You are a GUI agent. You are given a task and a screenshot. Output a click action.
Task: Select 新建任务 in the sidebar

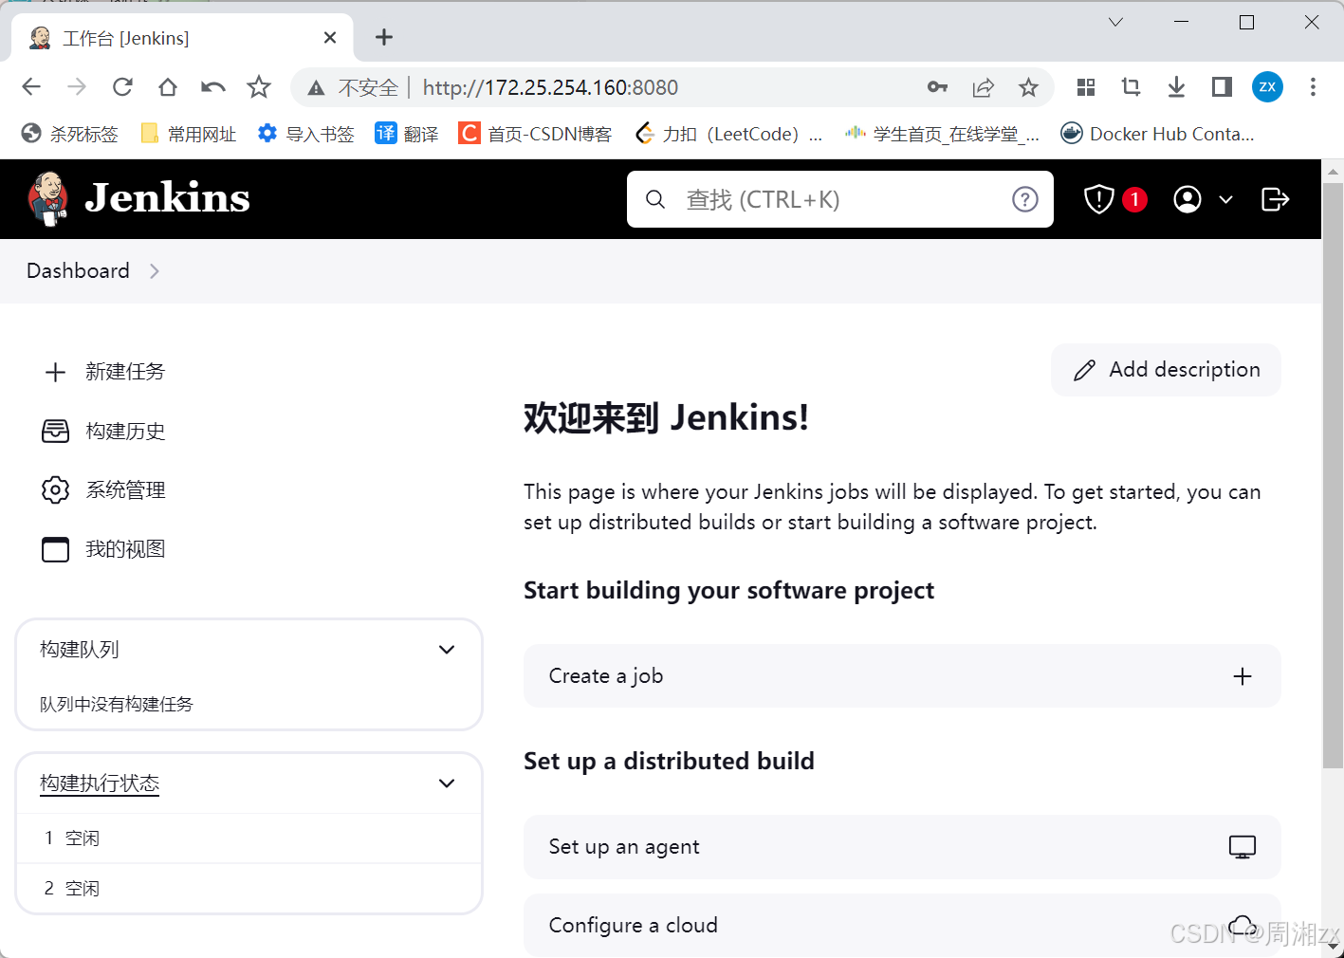[x=104, y=372]
